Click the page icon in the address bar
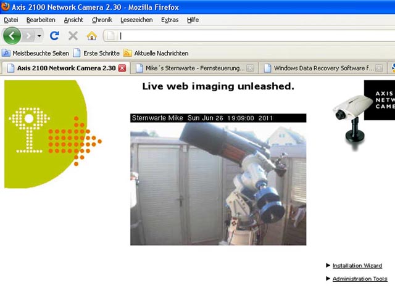395x296 pixels. click(111, 36)
